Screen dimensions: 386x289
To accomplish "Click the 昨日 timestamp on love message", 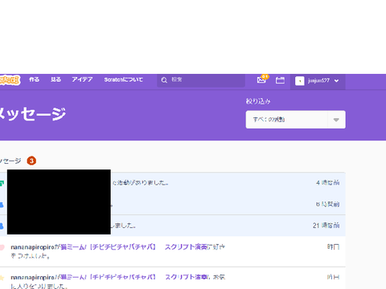I will pos(333,246).
